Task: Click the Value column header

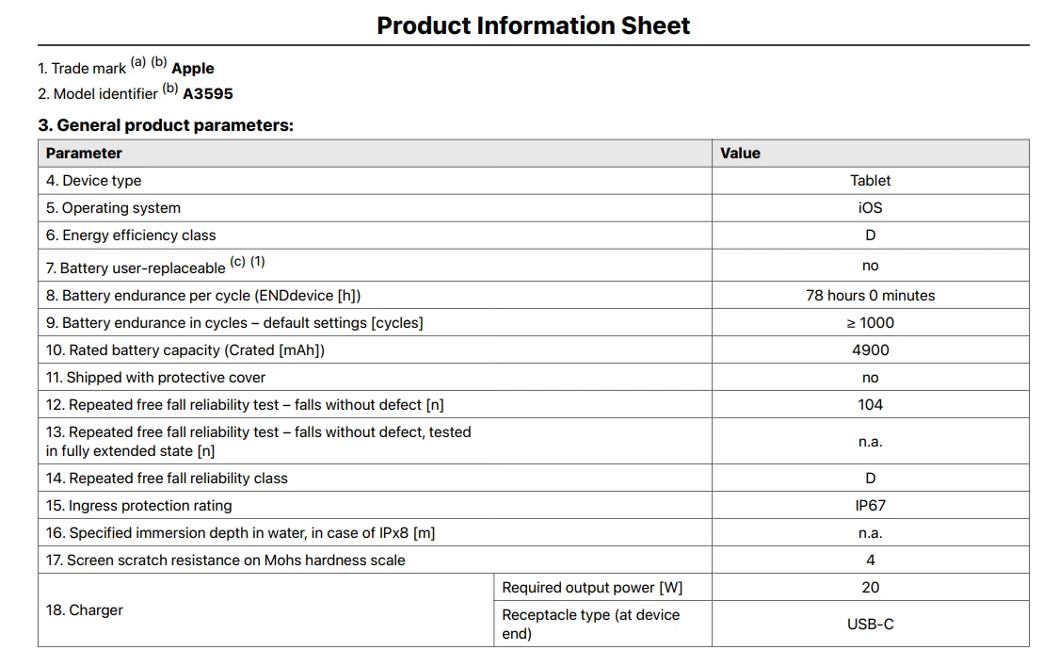Action: (x=740, y=154)
